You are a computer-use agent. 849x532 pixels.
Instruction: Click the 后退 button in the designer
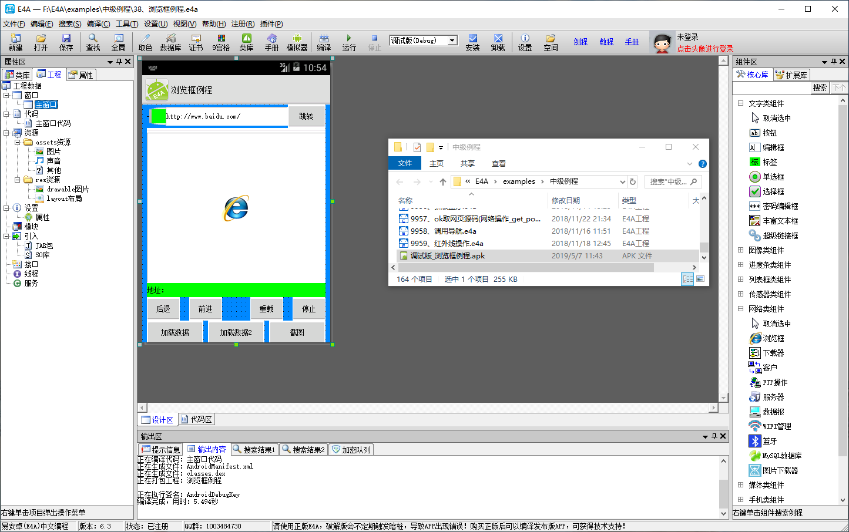163,309
